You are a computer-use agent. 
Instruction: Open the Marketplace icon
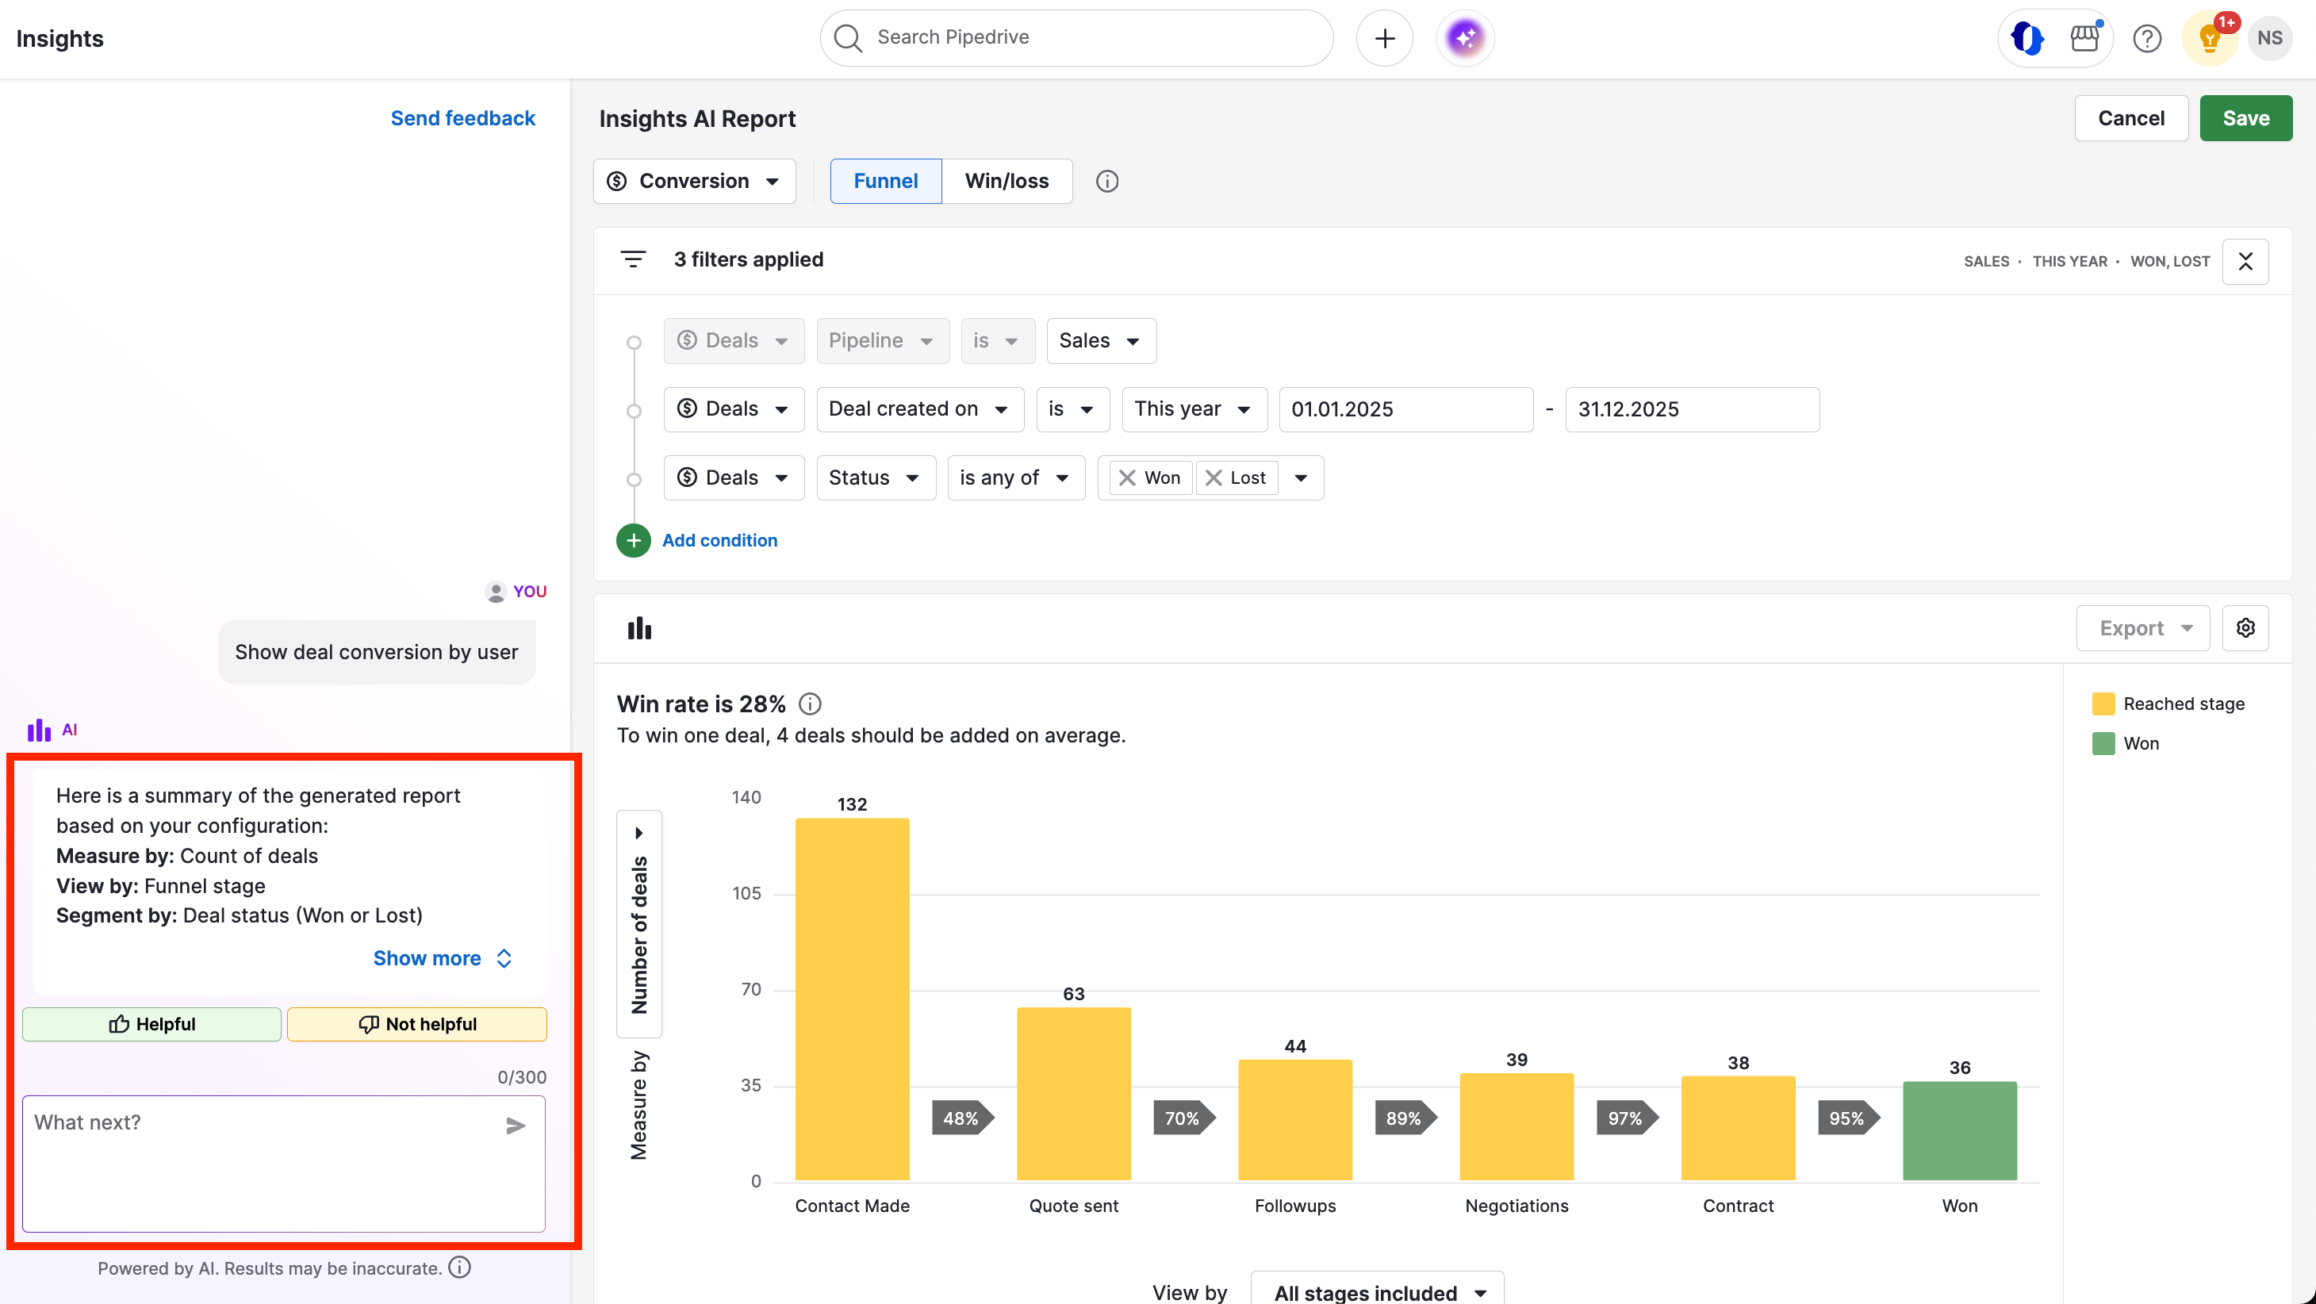pos(2085,38)
